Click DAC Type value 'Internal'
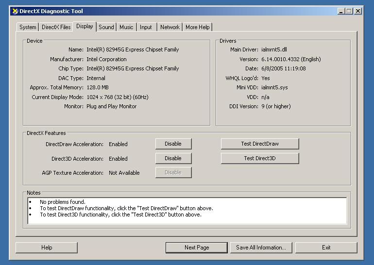This screenshot has width=374, height=265. coord(96,78)
